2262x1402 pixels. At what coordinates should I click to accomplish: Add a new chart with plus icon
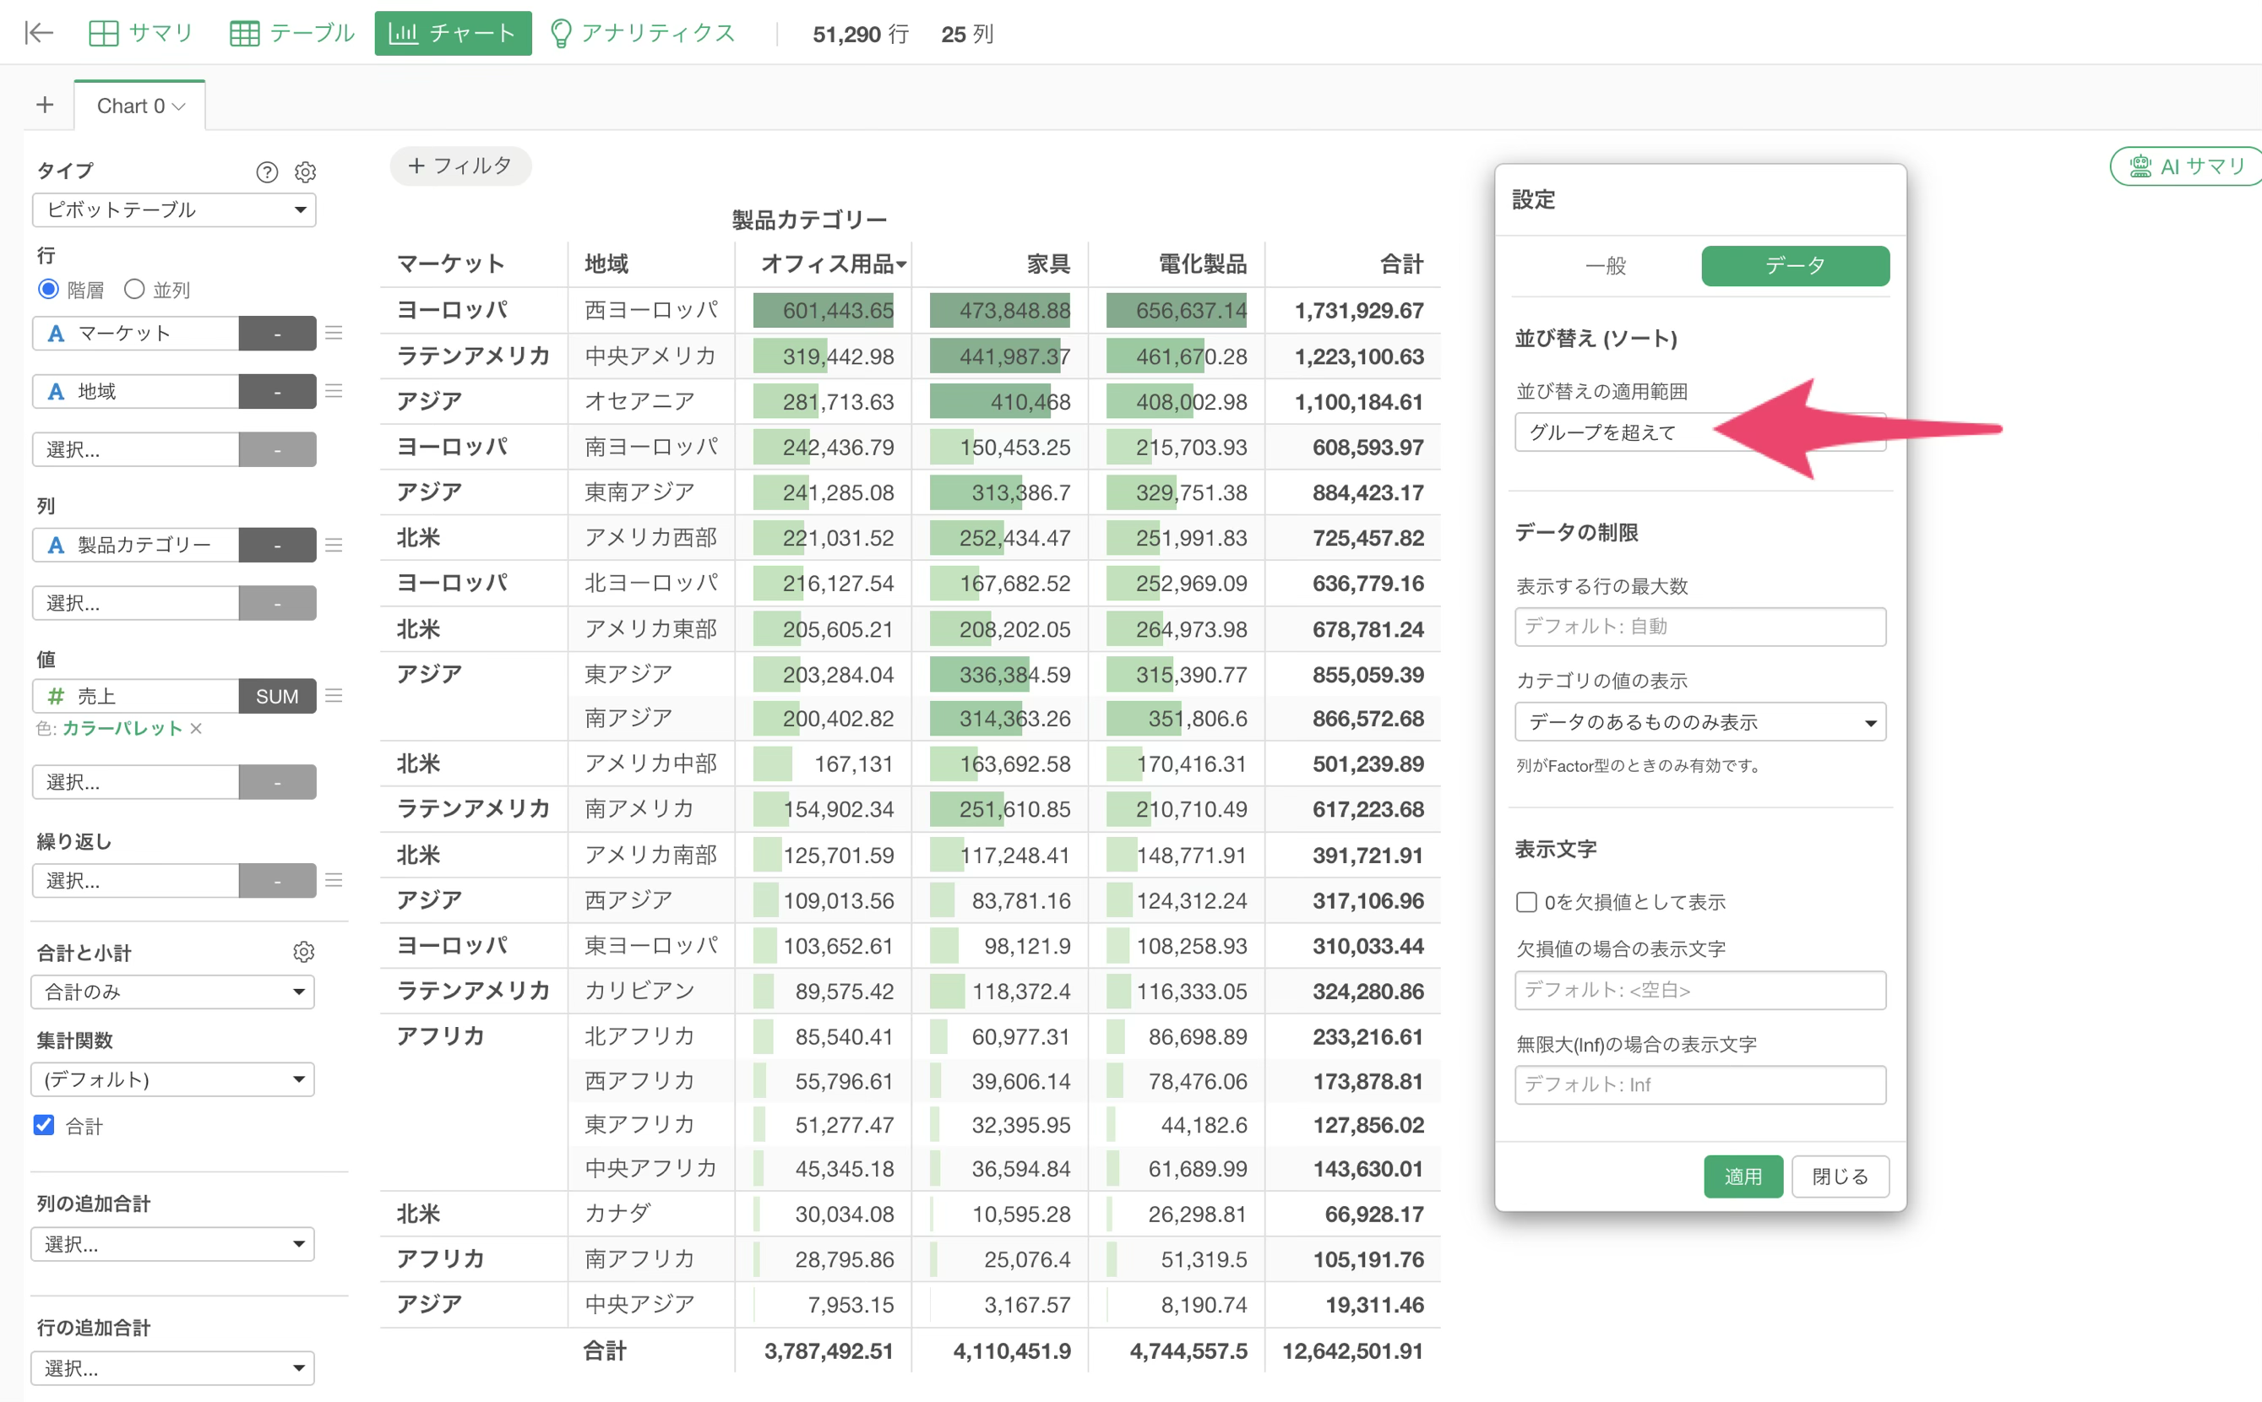click(x=45, y=105)
